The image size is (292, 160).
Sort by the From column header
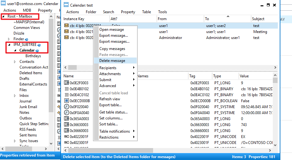click(180, 19)
